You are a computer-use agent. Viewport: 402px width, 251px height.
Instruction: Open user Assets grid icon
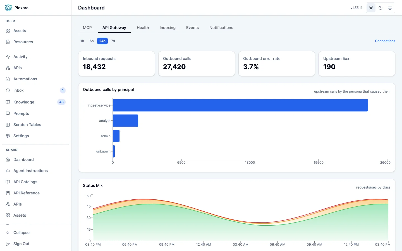coord(8,31)
